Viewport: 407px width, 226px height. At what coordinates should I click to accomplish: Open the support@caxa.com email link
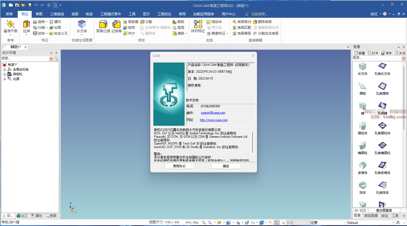click(213, 113)
